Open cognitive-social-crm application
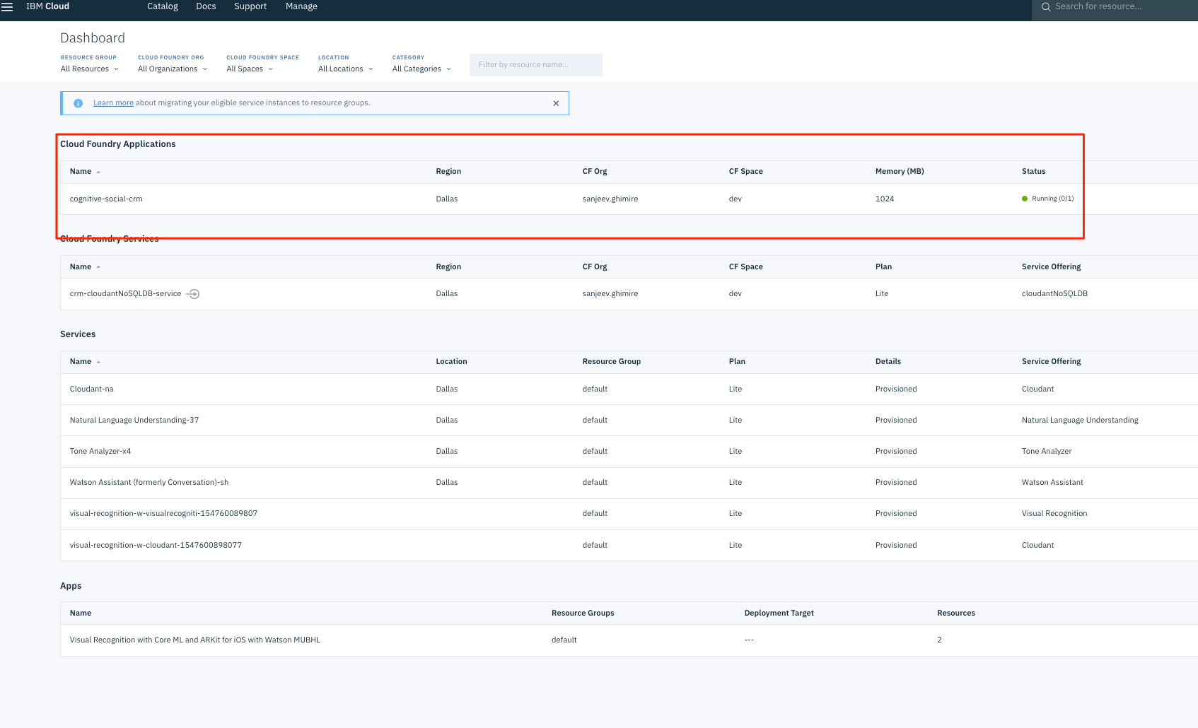 (106, 199)
